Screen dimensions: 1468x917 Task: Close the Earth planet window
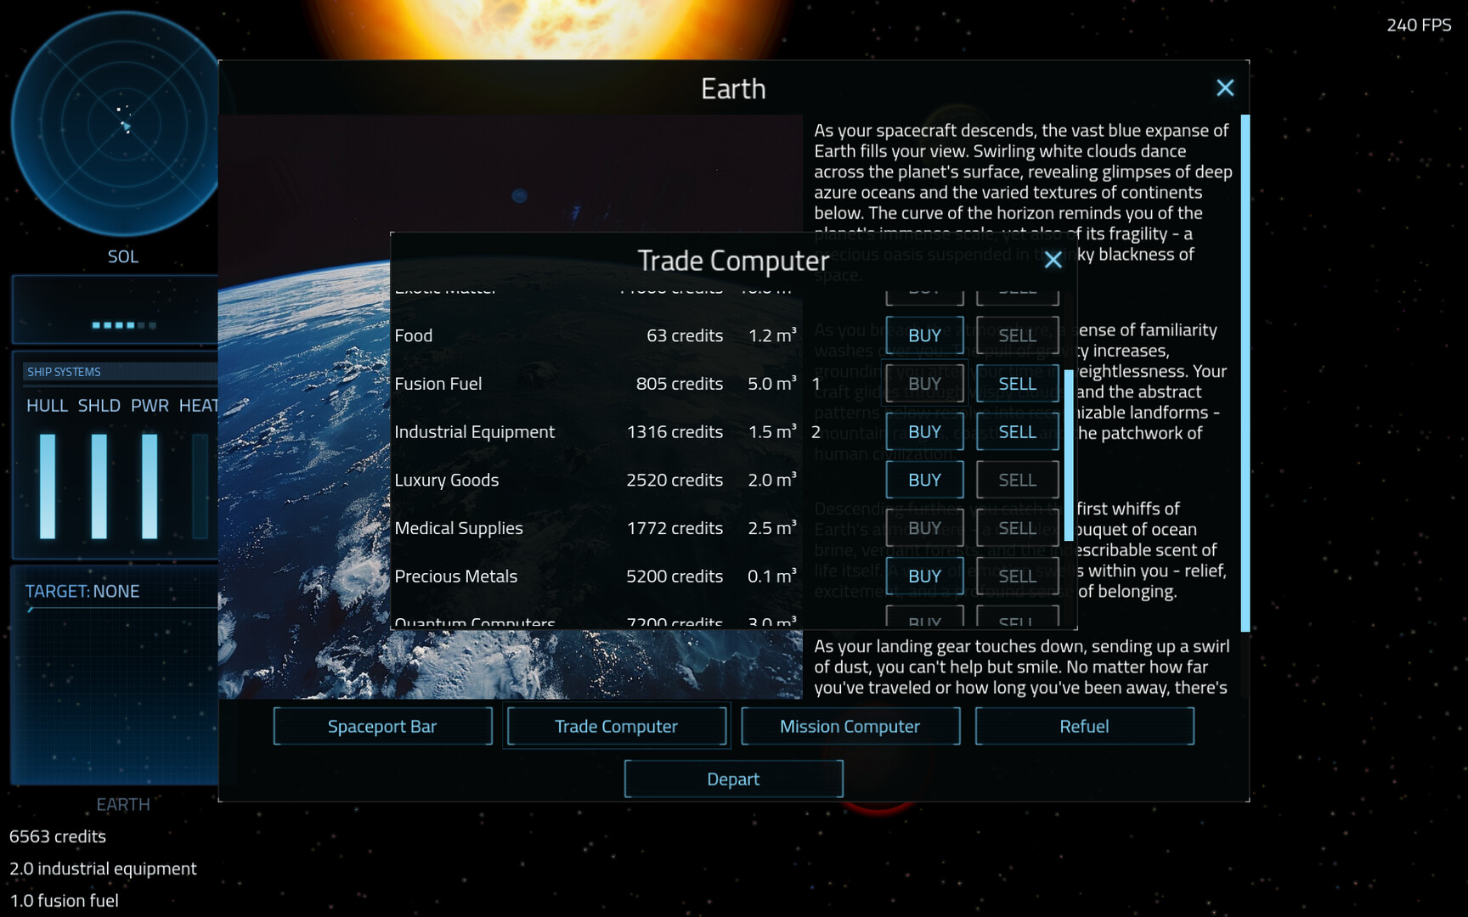coord(1225,87)
